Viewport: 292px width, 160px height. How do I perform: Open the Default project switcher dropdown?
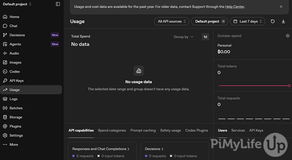(17, 4)
